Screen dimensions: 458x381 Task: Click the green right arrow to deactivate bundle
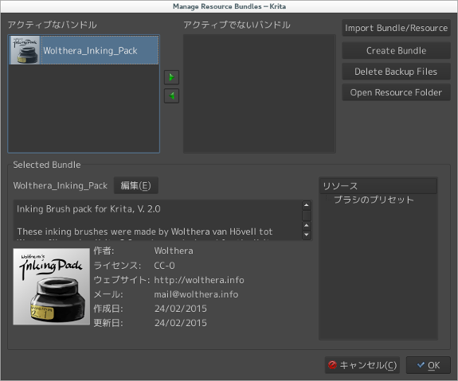click(171, 77)
